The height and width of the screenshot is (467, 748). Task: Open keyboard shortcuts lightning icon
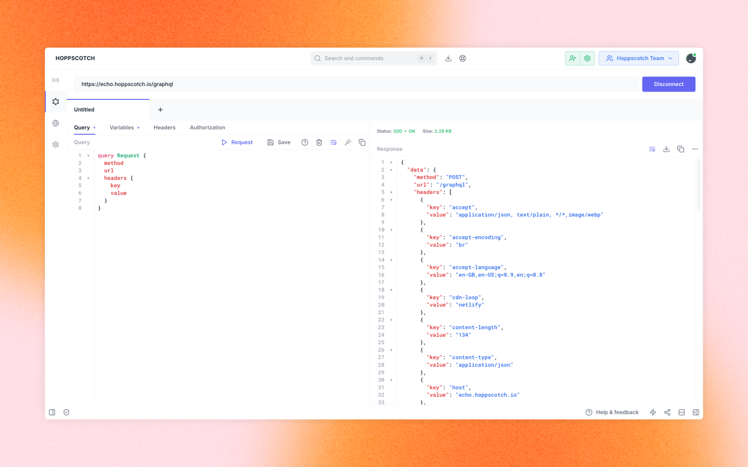pyautogui.click(x=653, y=412)
